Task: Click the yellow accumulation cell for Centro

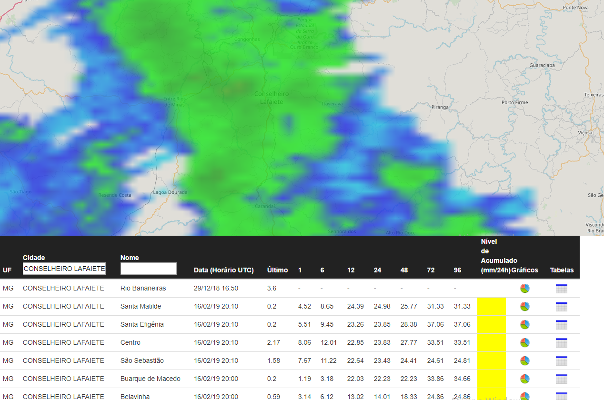Action: tap(491, 343)
